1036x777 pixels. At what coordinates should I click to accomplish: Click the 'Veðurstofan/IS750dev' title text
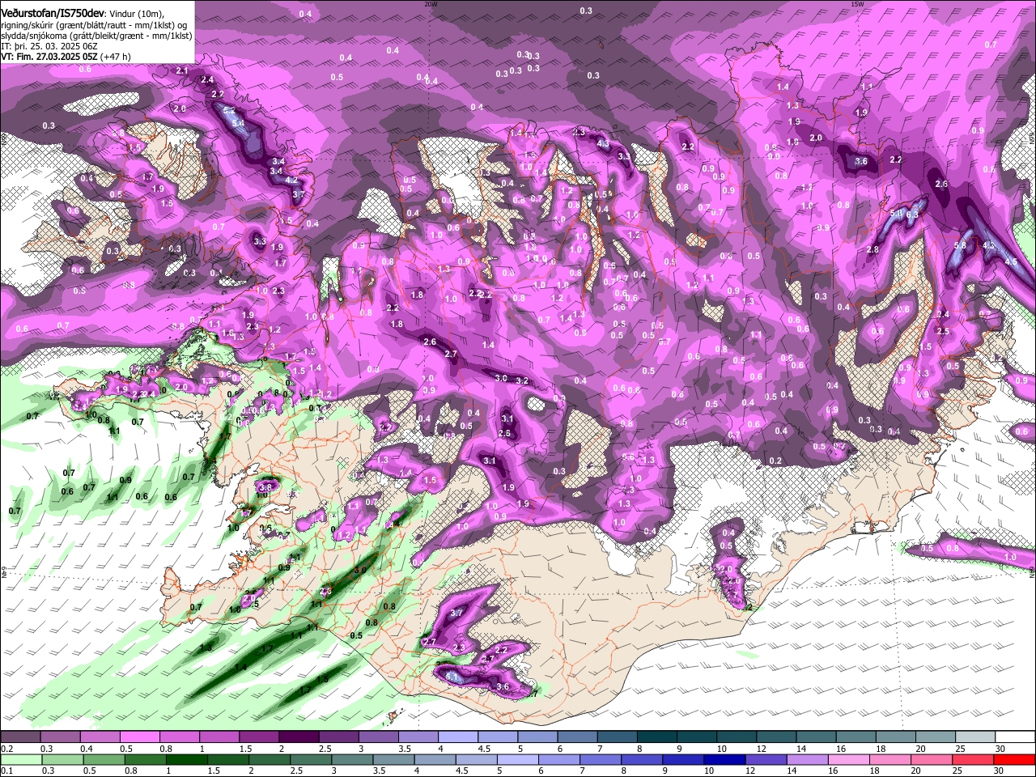(53, 13)
